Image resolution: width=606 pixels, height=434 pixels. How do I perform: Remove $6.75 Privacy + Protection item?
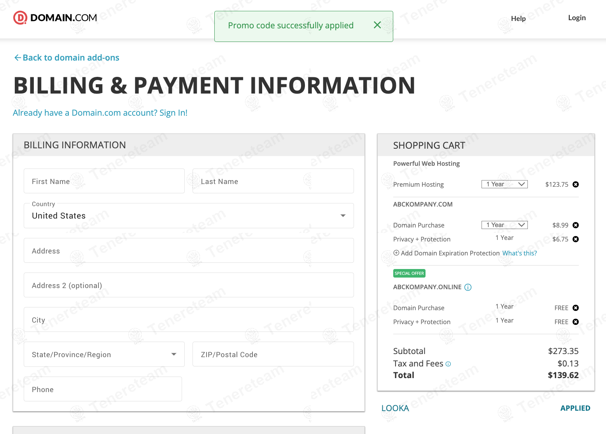point(576,239)
